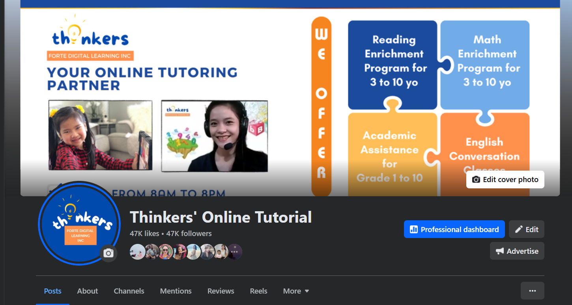Open the Mentions tab

point(176,291)
